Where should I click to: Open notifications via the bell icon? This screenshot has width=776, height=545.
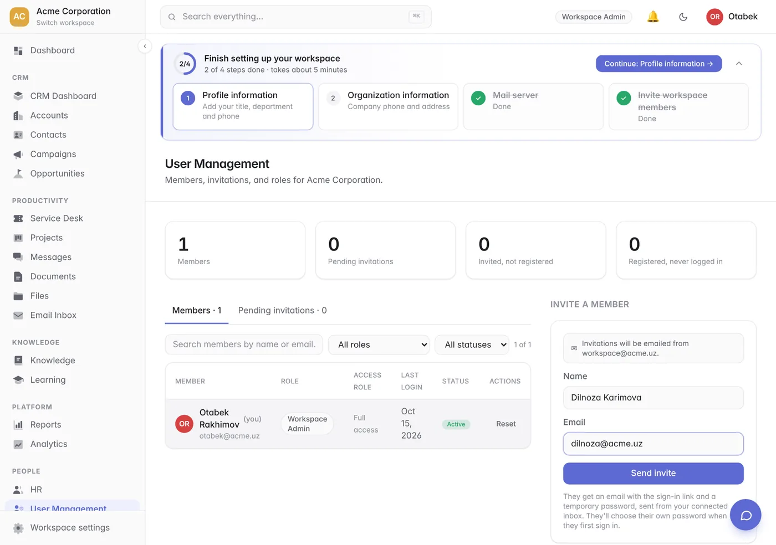tap(653, 17)
